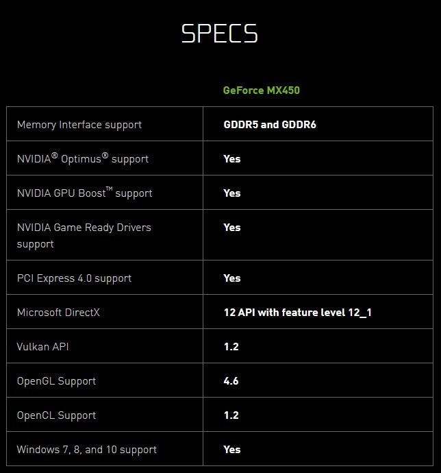Select the Vulkan API row label
The image size is (441, 473).
tap(43, 347)
